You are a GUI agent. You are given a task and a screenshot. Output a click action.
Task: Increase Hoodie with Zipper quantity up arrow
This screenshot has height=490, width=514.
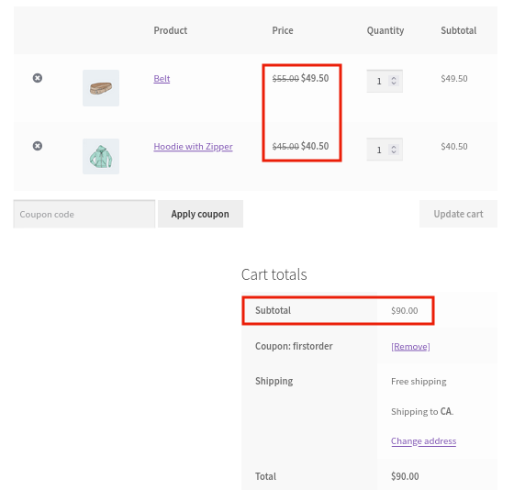tap(394, 147)
